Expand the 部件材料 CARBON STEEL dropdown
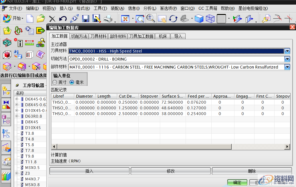This screenshot has width=296, height=187. (287, 67)
